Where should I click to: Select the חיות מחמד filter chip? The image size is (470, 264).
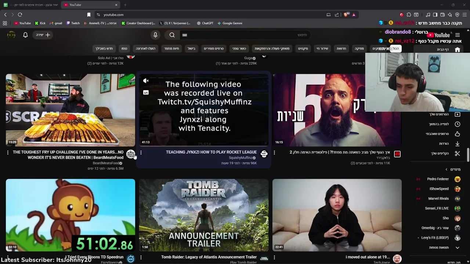pos(171,48)
